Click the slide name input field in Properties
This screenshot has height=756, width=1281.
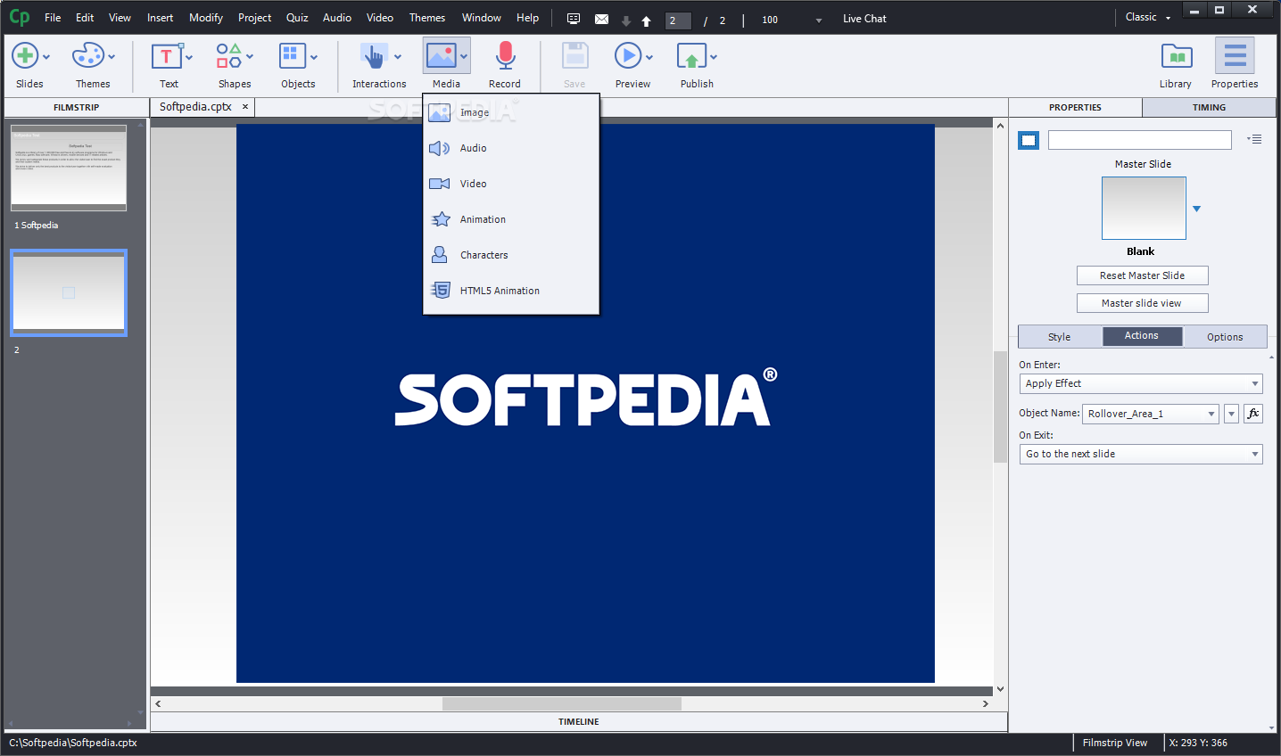[x=1140, y=140]
